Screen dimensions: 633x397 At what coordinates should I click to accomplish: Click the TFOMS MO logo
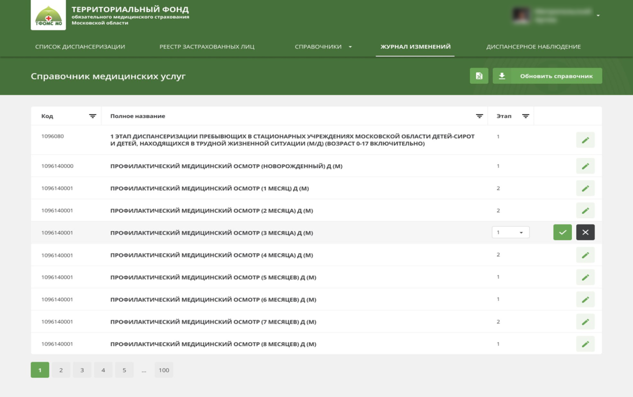pyautogui.click(x=49, y=15)
